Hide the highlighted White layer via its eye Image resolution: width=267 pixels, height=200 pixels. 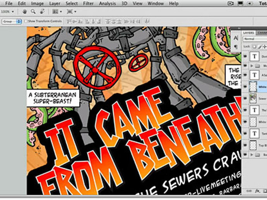(x=245, y=86)
